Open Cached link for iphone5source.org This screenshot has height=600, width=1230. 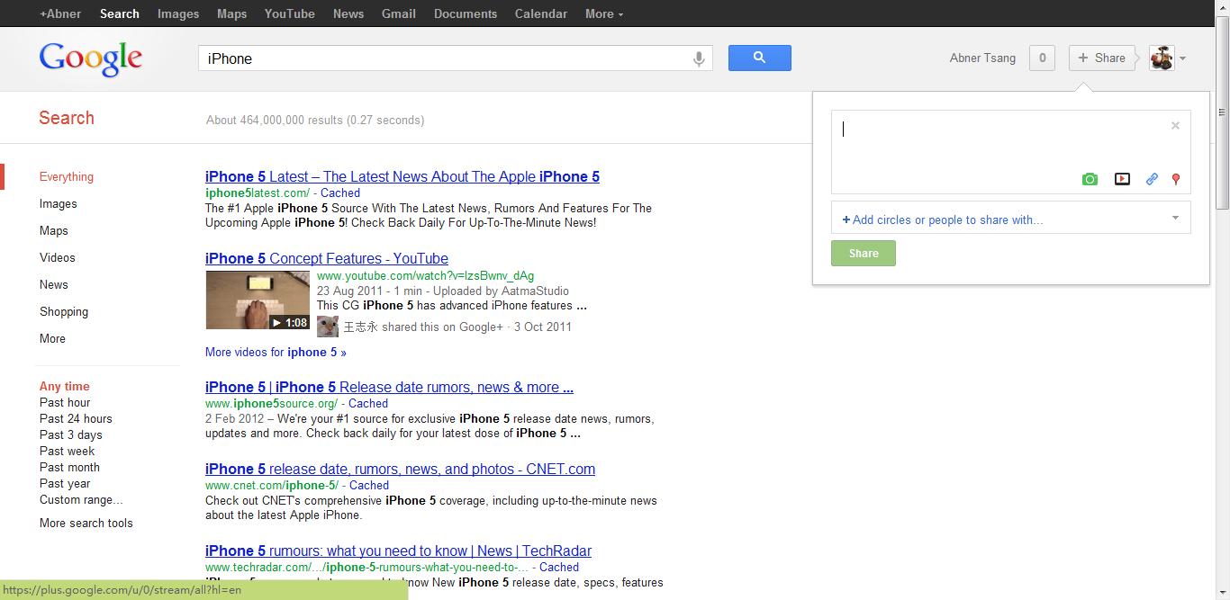pos(368,403)
